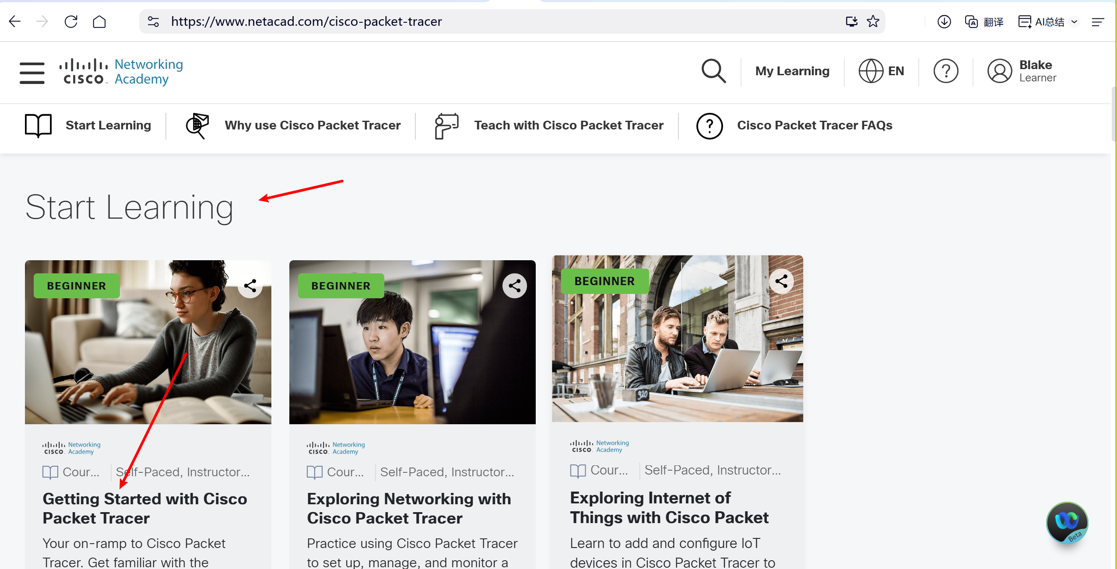The width and height of the screenshot is (1117, 569).
Task: Select the Start Learning tab
Action: pos(108,126)
